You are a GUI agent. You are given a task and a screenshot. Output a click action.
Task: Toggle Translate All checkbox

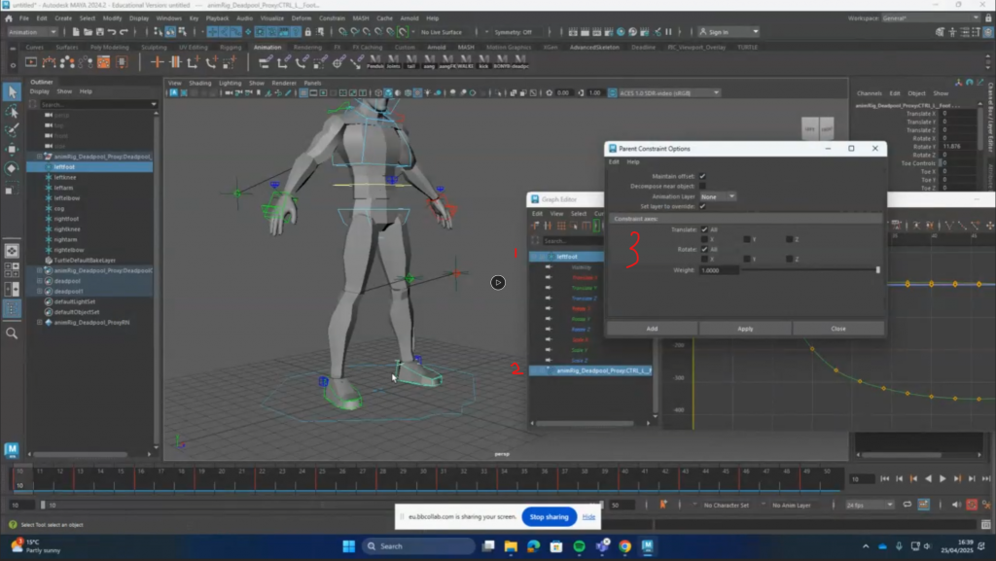click(704, 229)
